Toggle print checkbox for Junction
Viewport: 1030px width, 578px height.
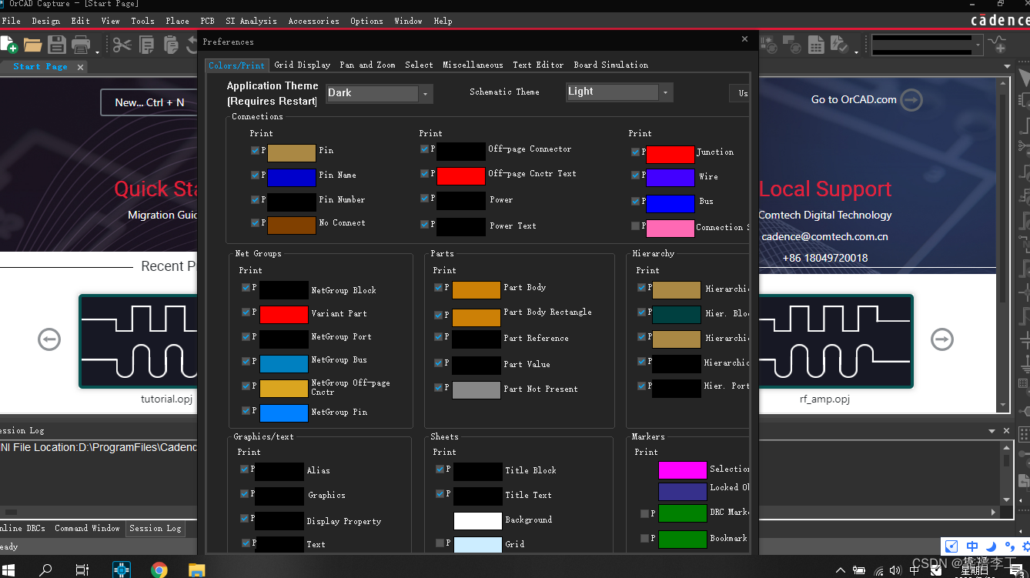click(635, 152)
